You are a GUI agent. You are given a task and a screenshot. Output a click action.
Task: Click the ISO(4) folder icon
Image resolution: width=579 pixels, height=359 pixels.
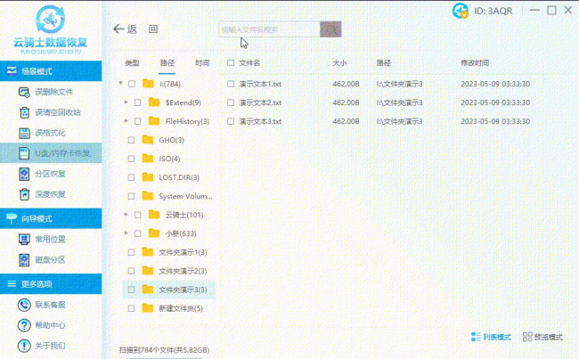point(148,159)
